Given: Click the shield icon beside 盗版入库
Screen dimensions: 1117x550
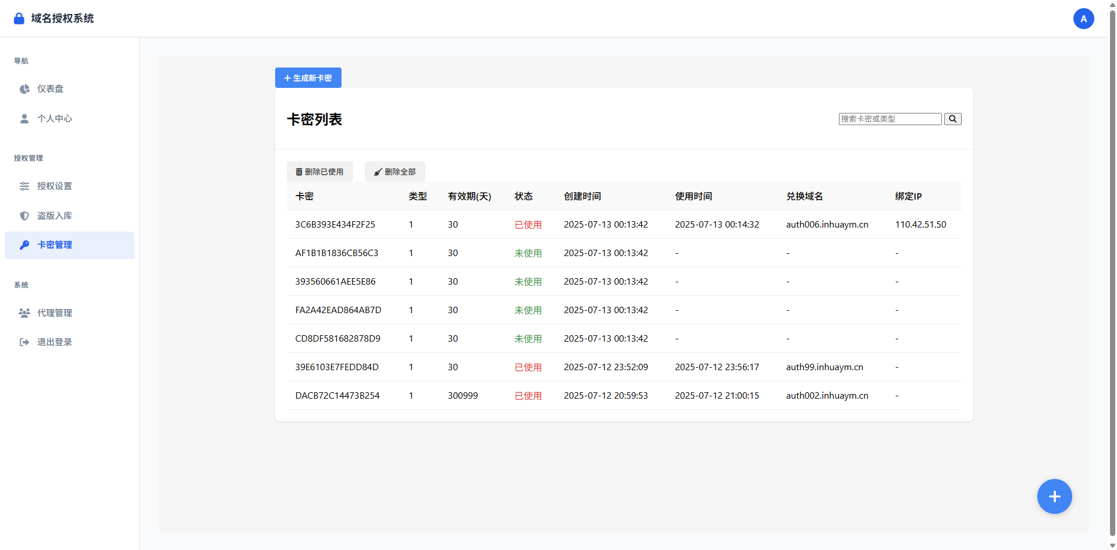Looking at the screenshot, I should pyautogui.click(x=24, y=216).
